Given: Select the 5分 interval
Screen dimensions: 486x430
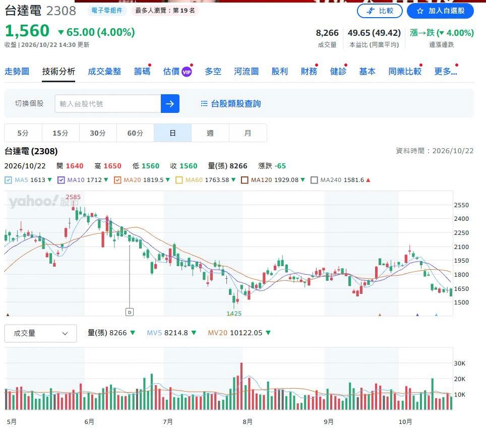Looking at the screenshot, I should 23,133.
